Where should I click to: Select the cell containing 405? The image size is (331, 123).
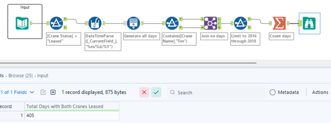(72, 116)
